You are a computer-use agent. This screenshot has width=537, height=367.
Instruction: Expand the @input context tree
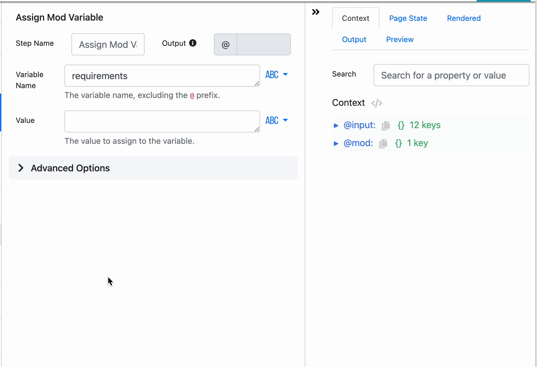pyautogui.click(x=336, y=125)
